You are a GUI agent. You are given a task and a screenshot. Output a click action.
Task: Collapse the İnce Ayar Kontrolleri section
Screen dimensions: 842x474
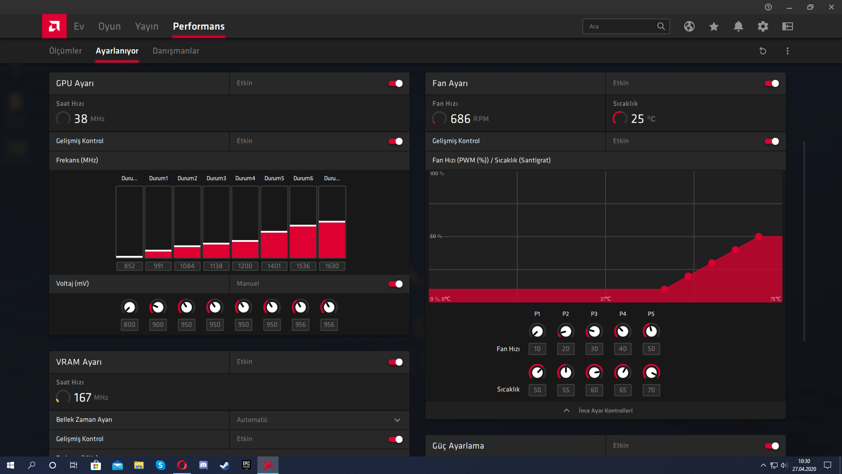pyautogui.click(x=605, y=410)
